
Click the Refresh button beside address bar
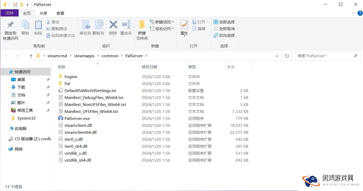tap(287, 56)
